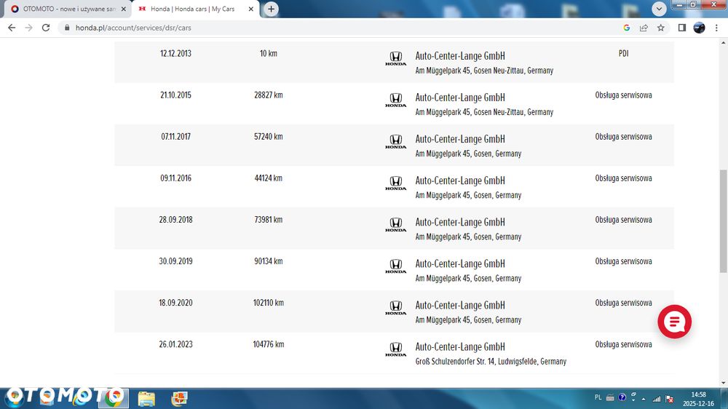This screenshot has width=728, height=409.
Task: Select the date 09.11.2016
Action: pos(175,178)
